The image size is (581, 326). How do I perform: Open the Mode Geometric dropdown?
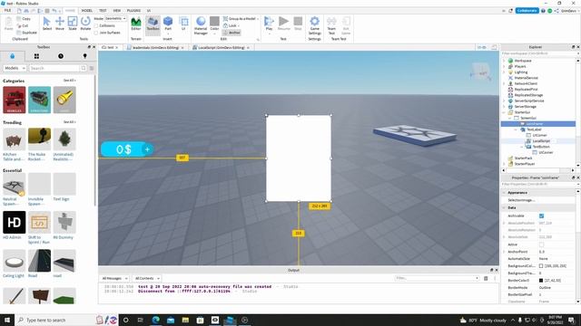[x=115, y=18]
